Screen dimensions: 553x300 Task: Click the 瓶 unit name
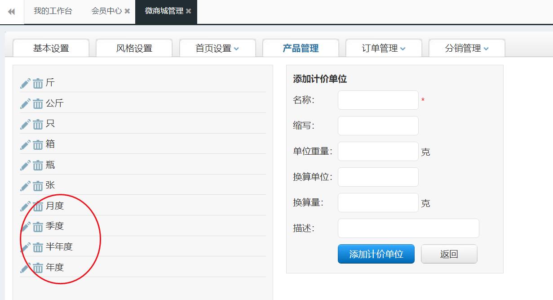tap(50, 165)
